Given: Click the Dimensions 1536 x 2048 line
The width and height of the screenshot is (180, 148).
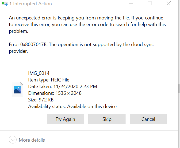Looking at the screenshot, I should tap(55, 93).
